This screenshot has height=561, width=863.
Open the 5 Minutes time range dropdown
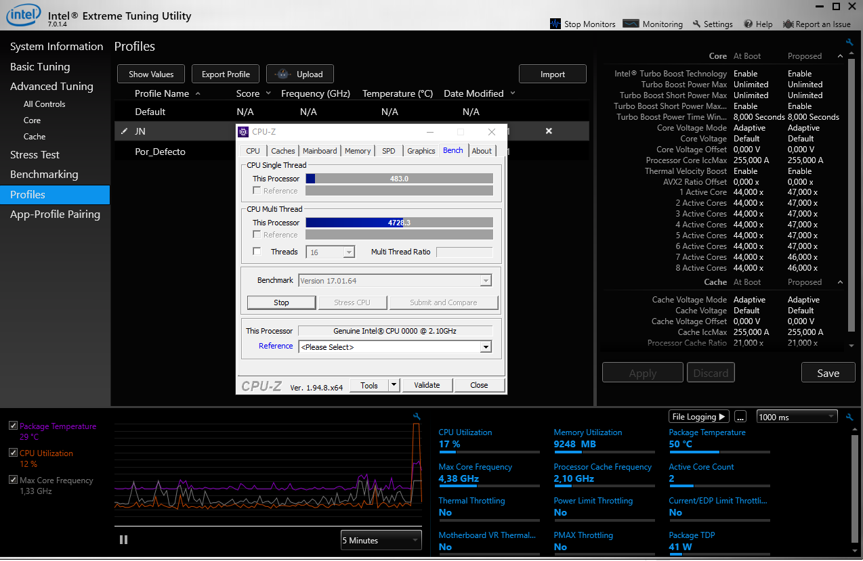pyautogui.click(x=381, y=540)
